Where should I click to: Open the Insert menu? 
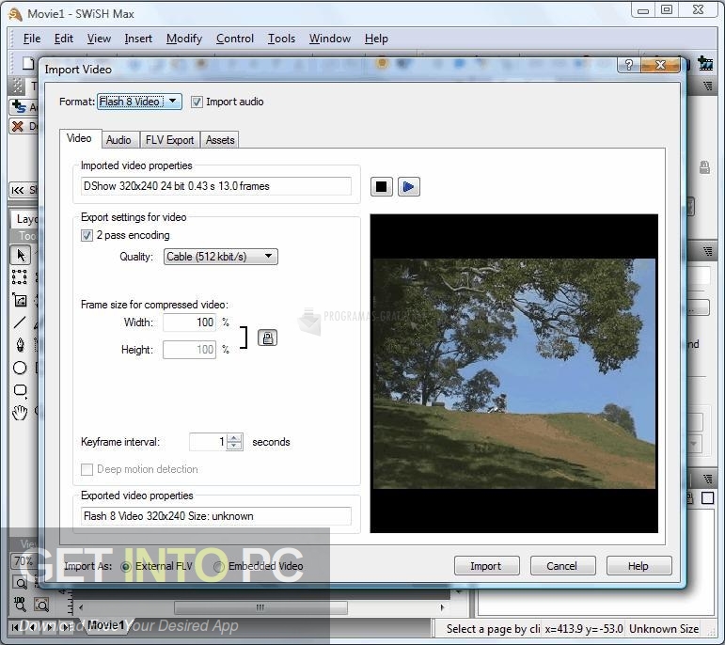[138, 39]
